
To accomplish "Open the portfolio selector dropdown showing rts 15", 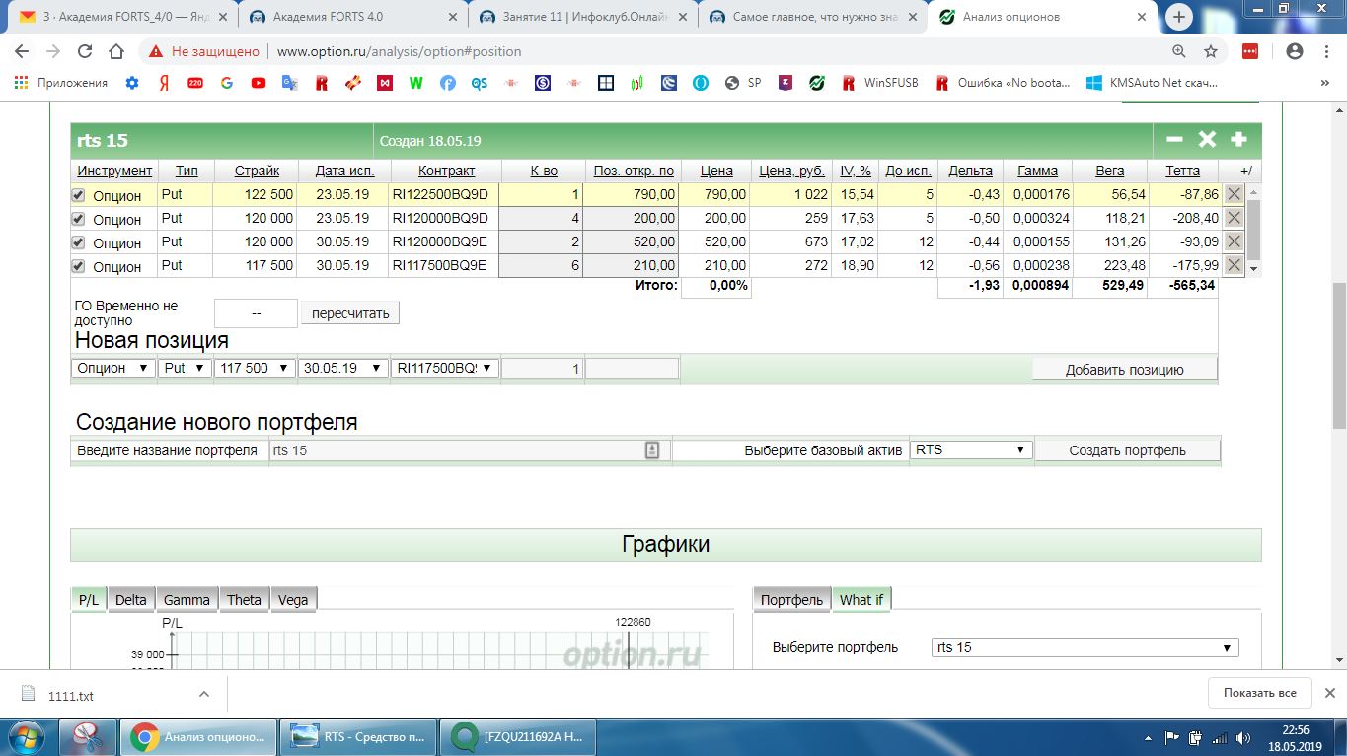I will [1085, 648].
